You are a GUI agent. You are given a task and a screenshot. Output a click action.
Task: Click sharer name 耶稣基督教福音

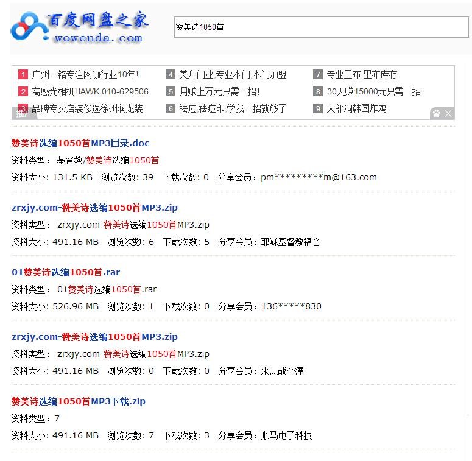click(x=291, y=242)
